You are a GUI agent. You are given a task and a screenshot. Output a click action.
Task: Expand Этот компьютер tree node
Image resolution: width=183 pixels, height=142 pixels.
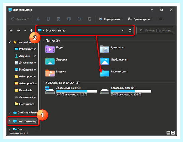click(10, 121)
